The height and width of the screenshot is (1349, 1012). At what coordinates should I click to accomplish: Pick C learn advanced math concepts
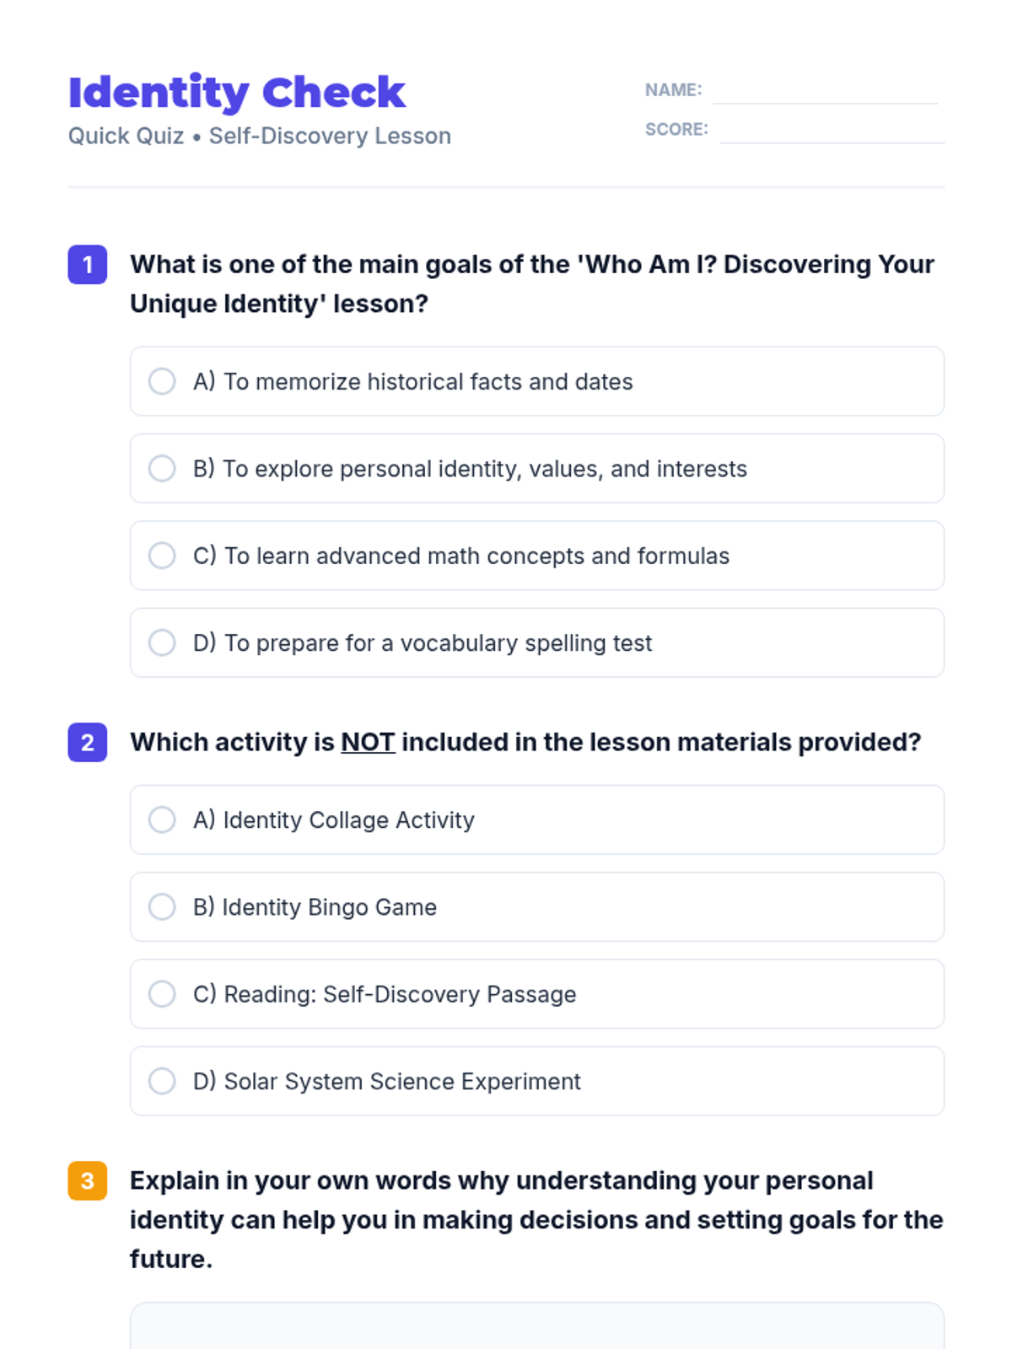coord(162,556)
